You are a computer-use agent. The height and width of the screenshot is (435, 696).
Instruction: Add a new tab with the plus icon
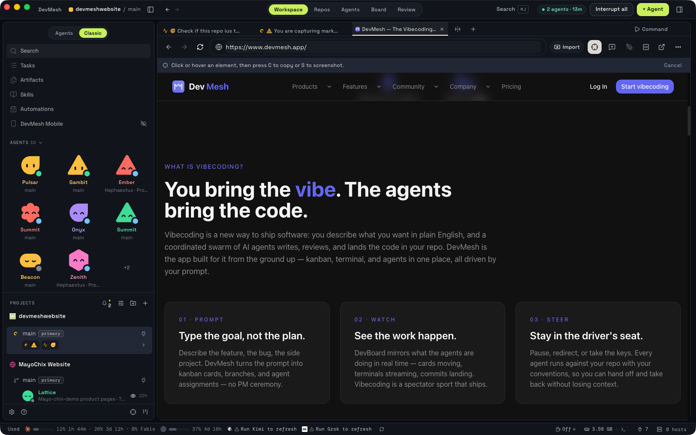coord(473,29)
